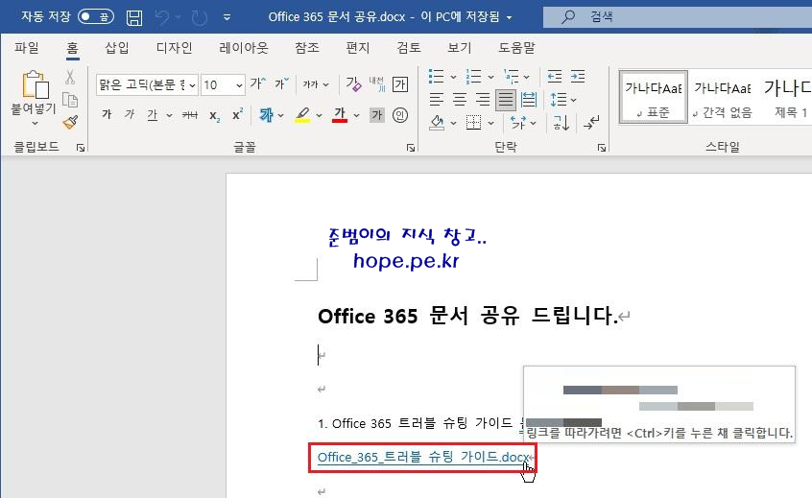Screen dimensions: 812x498
Task: Click the Undo arrow icon
Action: point(162,17)
